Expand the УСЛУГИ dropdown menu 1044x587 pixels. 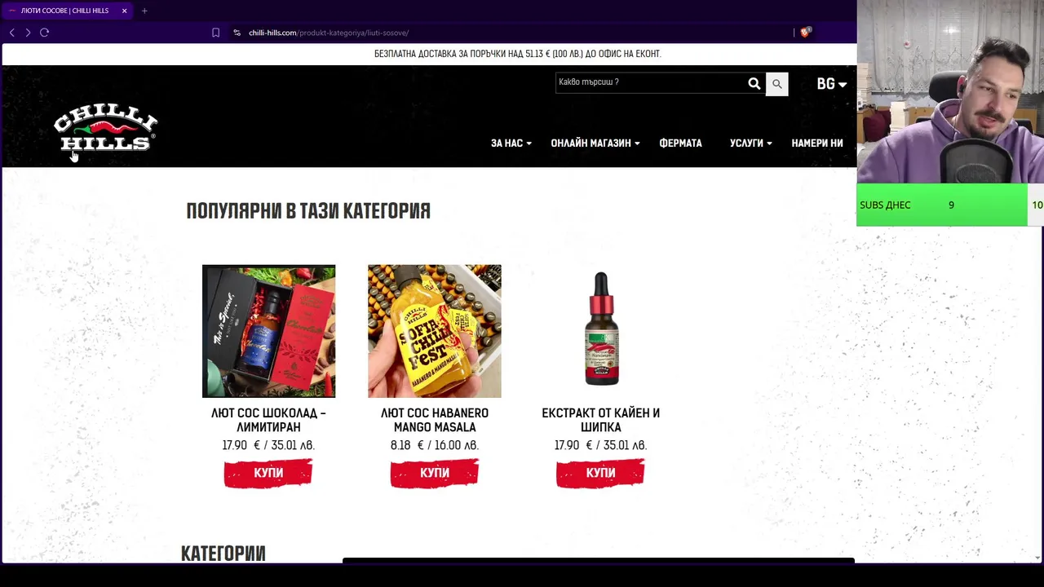[750, 143]
